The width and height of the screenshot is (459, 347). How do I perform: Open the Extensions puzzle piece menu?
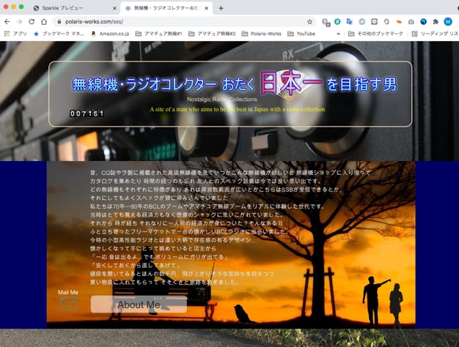436,22
